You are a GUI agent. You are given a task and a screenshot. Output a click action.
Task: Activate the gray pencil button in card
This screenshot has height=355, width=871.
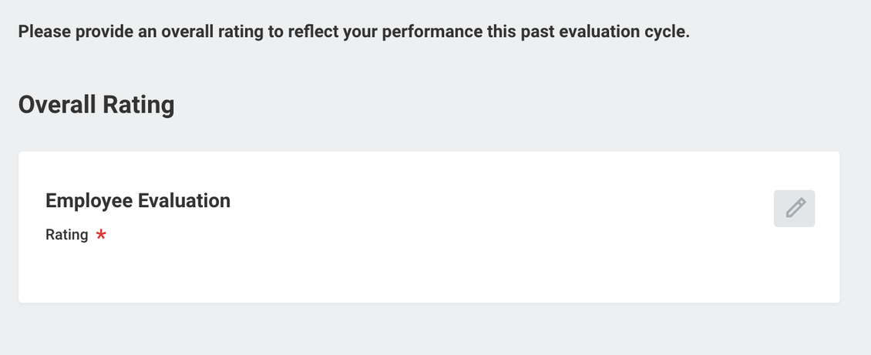pos(795,209)
